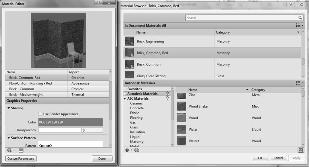Viewport: 309px width, 167px height.
Task: Click the lock icon beside AEC Materials library
Action: tap(167, 98)
